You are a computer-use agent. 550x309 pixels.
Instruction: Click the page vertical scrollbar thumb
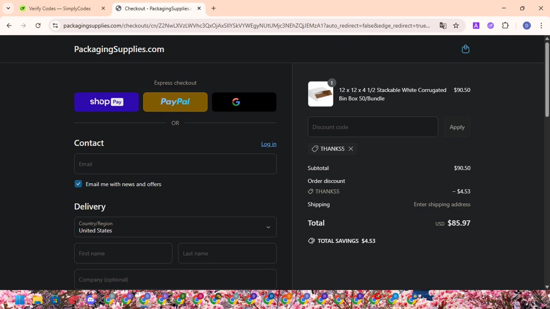pos(547,79)
